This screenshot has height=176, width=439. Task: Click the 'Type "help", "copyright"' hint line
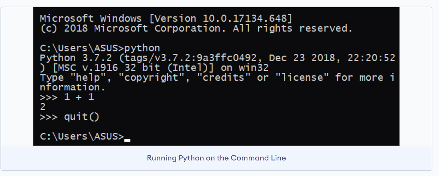pyautogui.click(x=217, y=78)
